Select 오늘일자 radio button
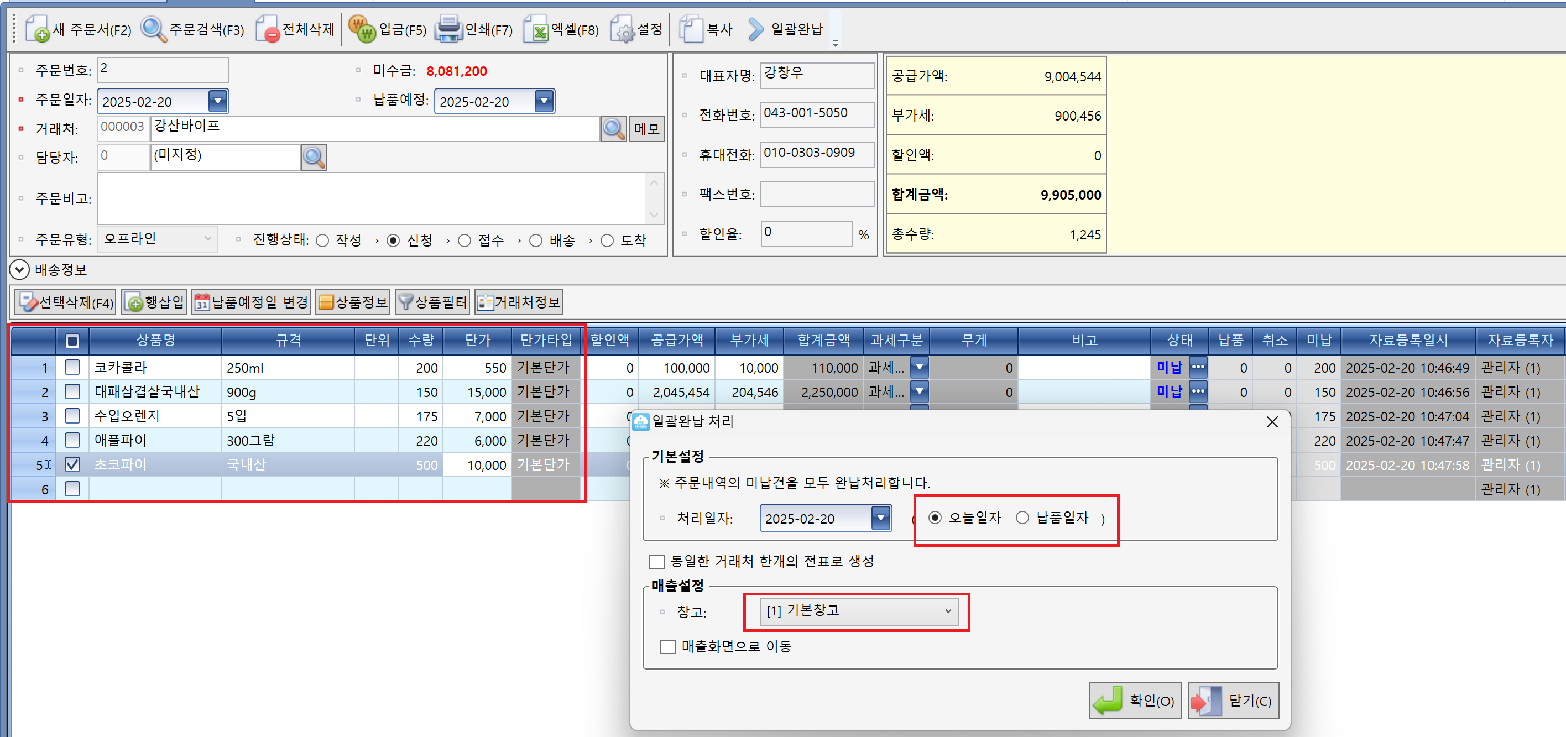This screenshot has width=1566, height=737. pyautogui.click(x=935, y=518)
